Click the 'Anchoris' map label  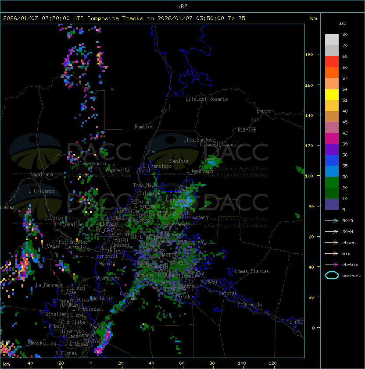(103, 298)
